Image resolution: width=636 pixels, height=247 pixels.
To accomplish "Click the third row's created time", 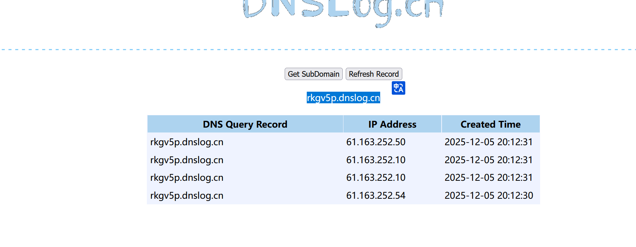I will 488,178.
